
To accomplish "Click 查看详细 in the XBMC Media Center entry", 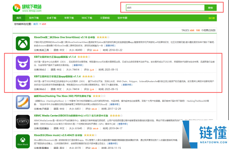I will pyautogui.click(x=122, y=124).
